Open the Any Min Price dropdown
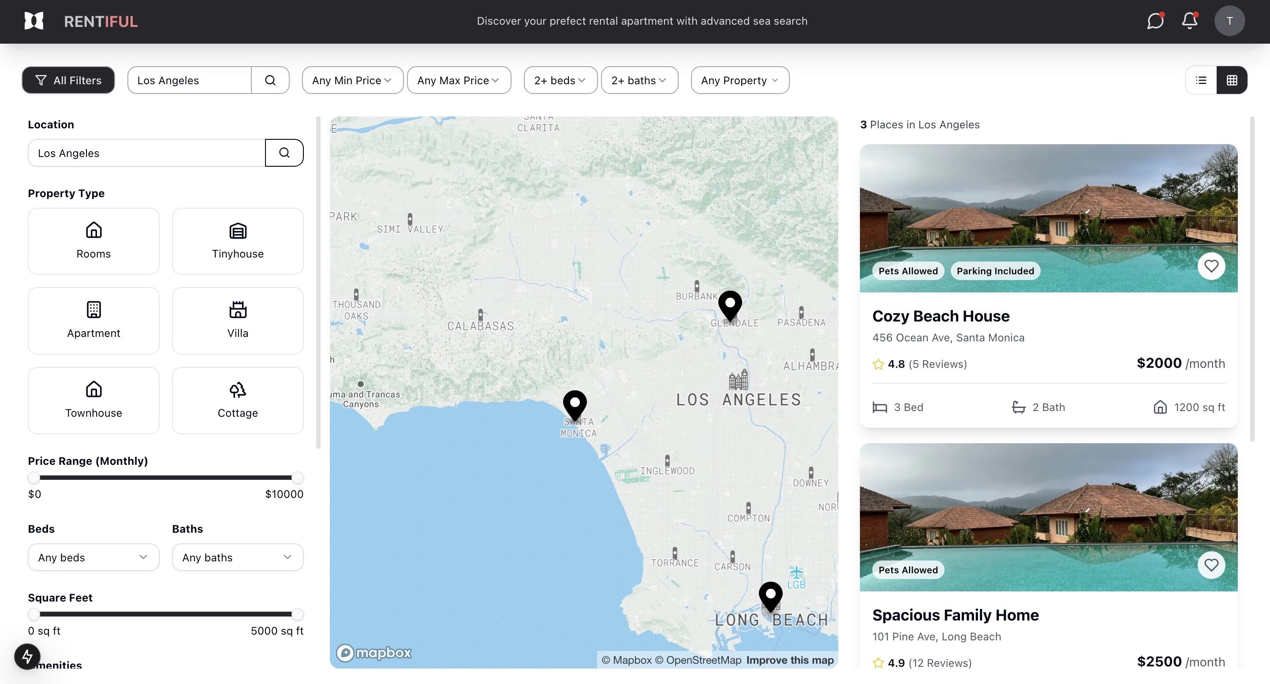Image resolution: width=1270 pixels, height=684 pixels. pyautogui.click(x=352, y=80)
